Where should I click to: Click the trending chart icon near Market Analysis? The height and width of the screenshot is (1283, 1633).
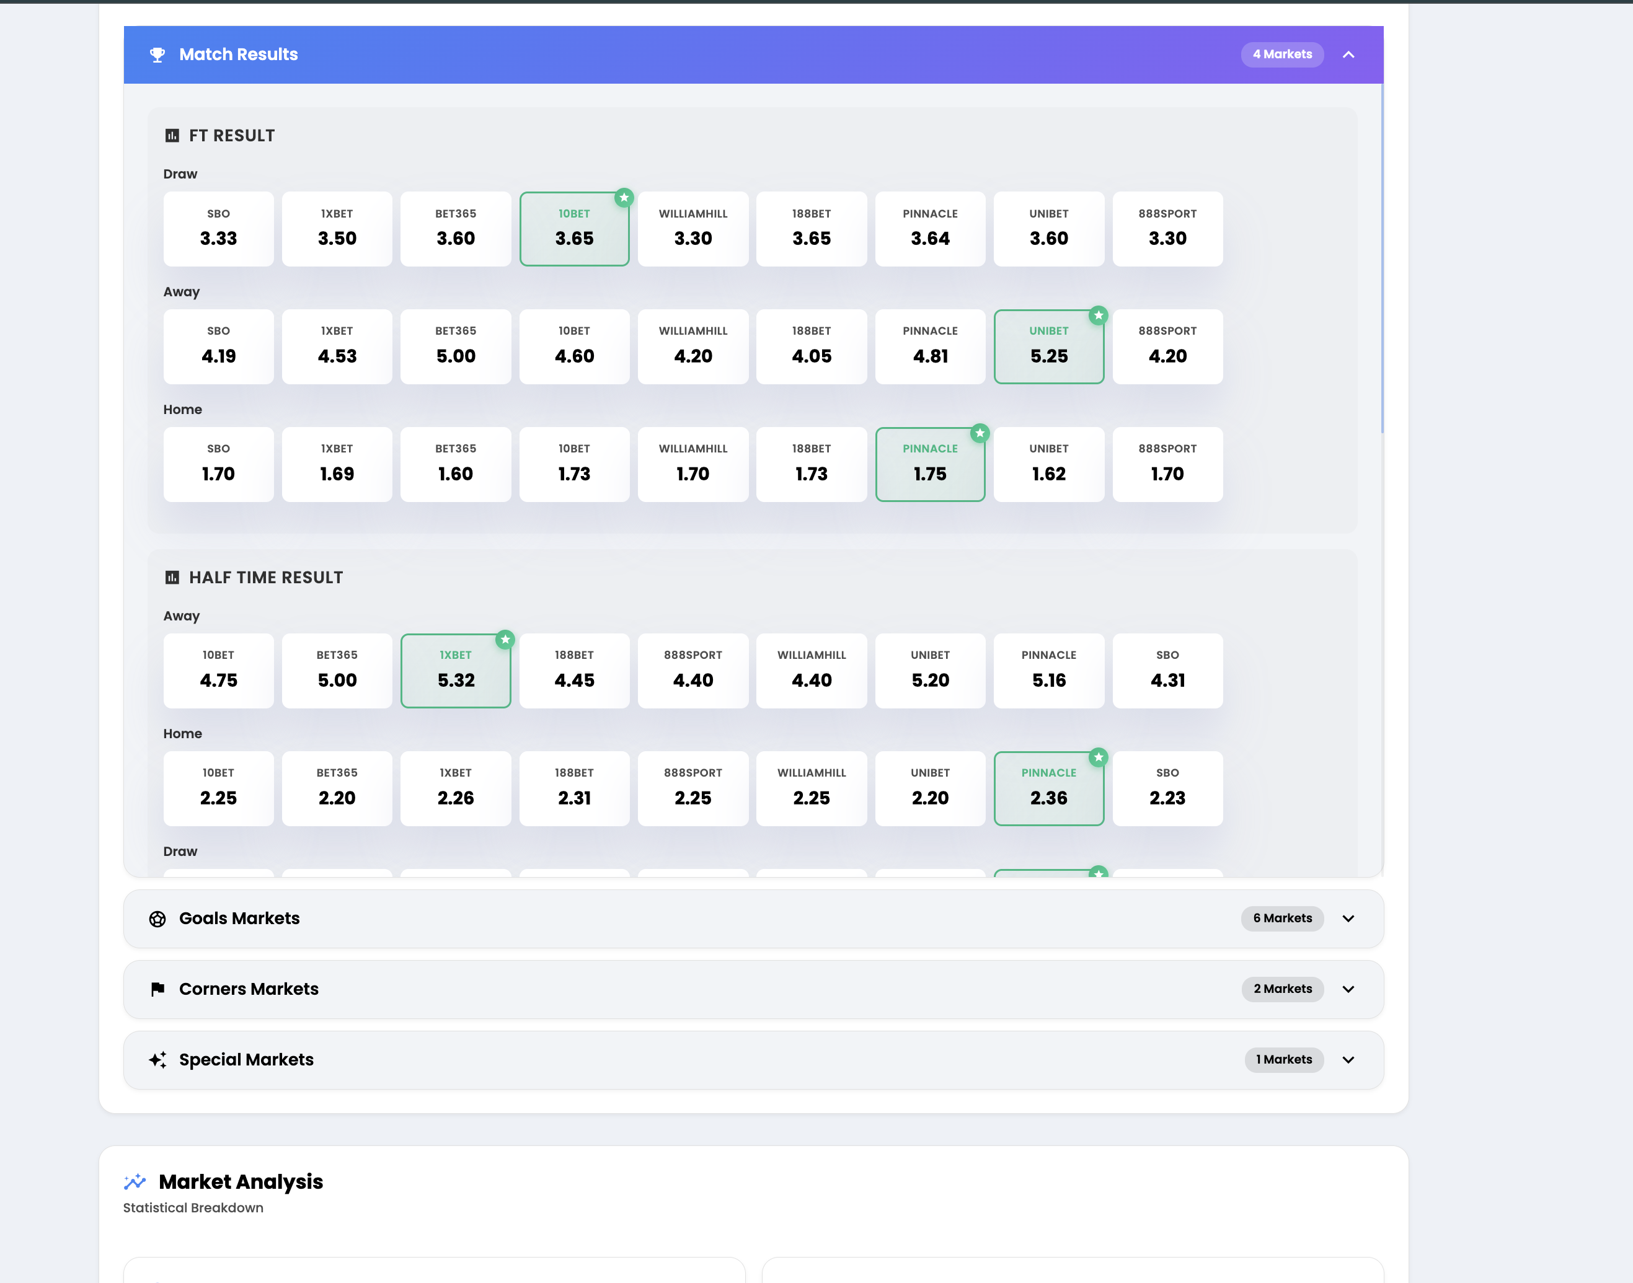pos(136,1181)
